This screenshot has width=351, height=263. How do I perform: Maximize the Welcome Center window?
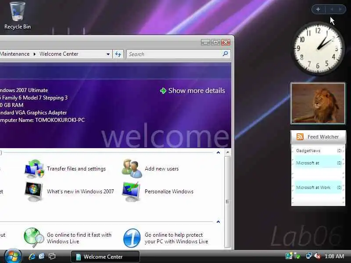[215, 42]
